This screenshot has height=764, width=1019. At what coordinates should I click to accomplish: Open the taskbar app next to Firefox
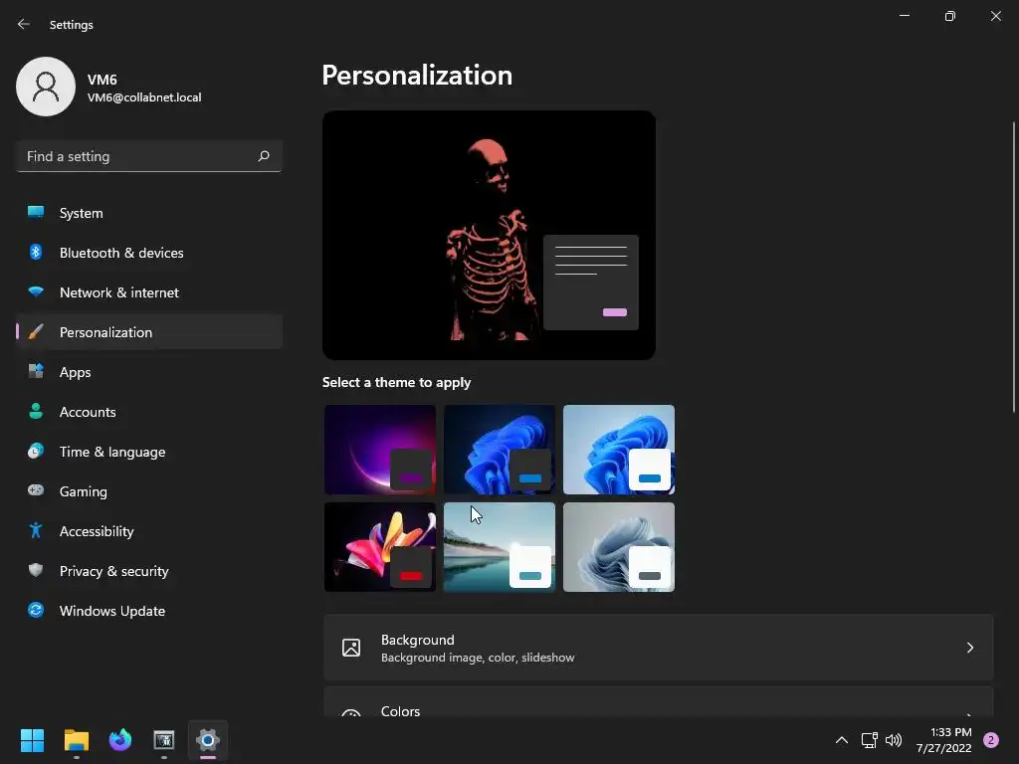[164, 740]
